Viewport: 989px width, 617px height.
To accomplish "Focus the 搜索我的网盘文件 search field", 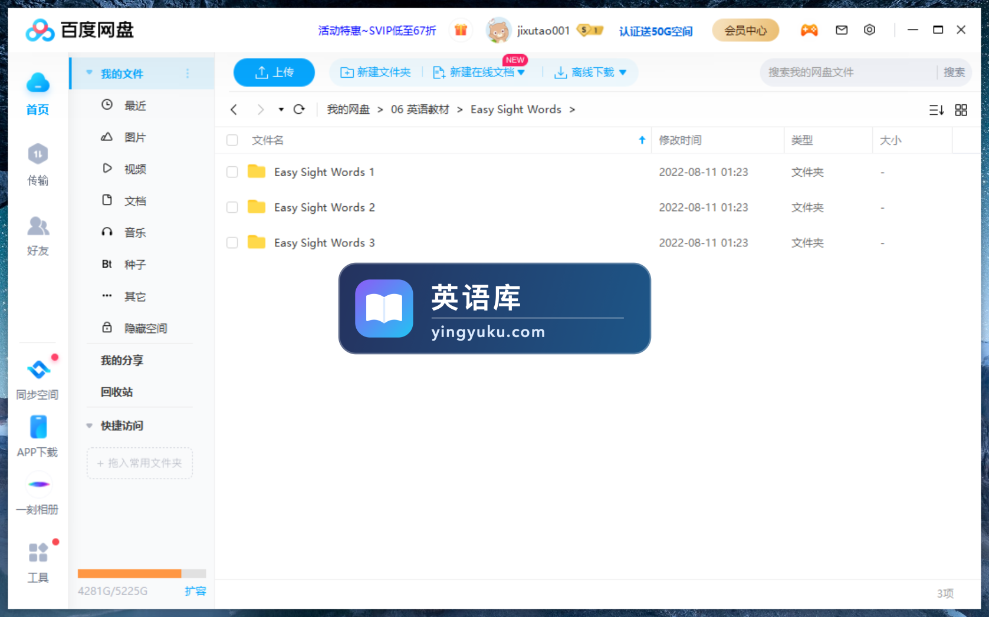I will [849, 72].
